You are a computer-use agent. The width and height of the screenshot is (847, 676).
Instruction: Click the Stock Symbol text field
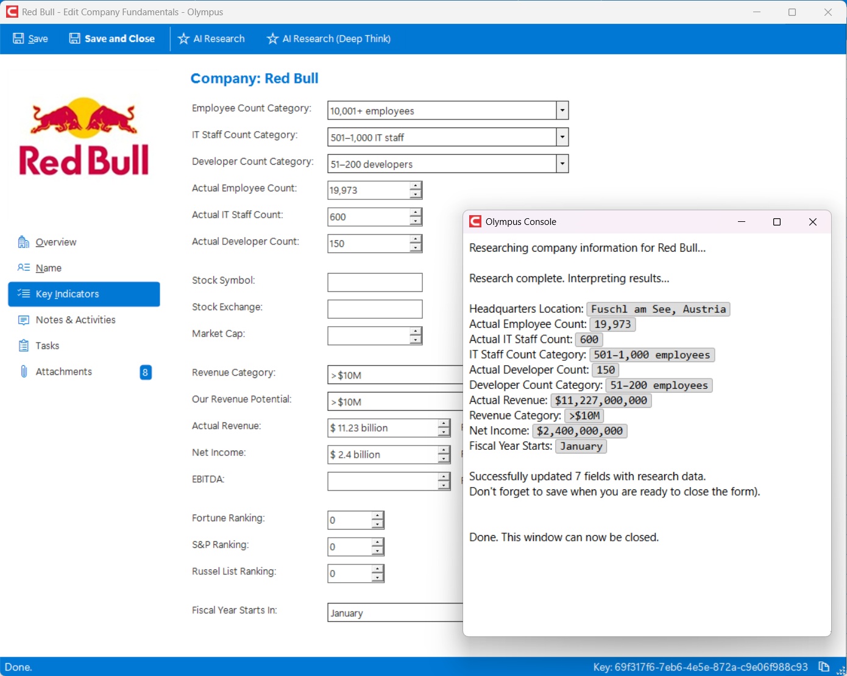(375, 282)
